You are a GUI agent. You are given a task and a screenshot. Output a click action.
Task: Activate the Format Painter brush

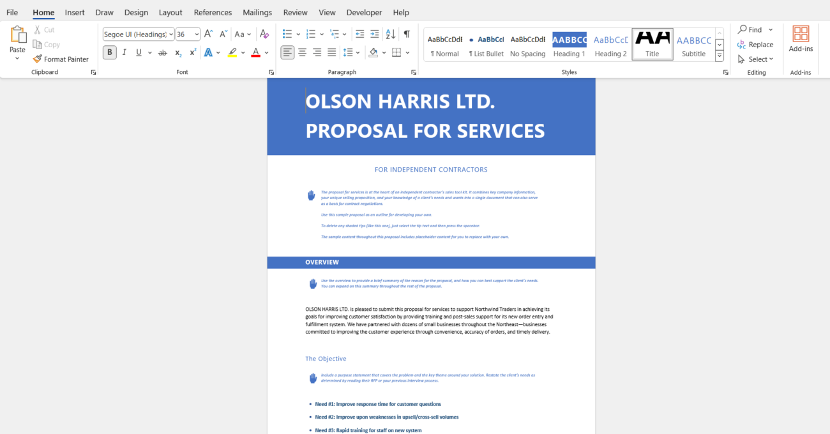61,59
